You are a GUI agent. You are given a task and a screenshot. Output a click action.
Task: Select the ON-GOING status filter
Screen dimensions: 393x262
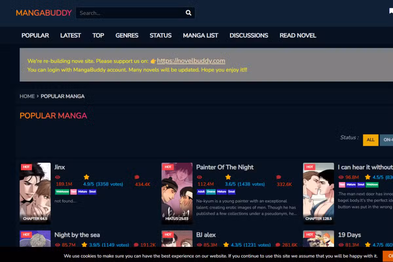pyautogui.click(x=387, y=140)
